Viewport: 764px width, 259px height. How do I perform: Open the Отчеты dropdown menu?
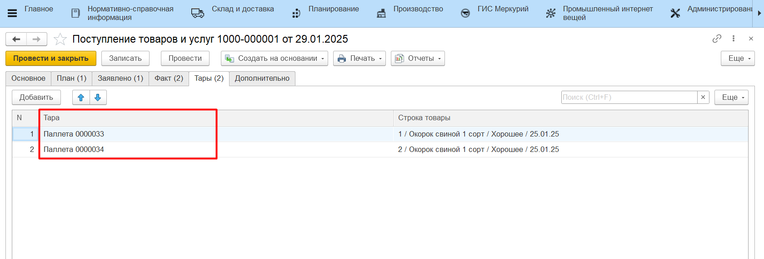pyautogui.click(x=418, y=59)
